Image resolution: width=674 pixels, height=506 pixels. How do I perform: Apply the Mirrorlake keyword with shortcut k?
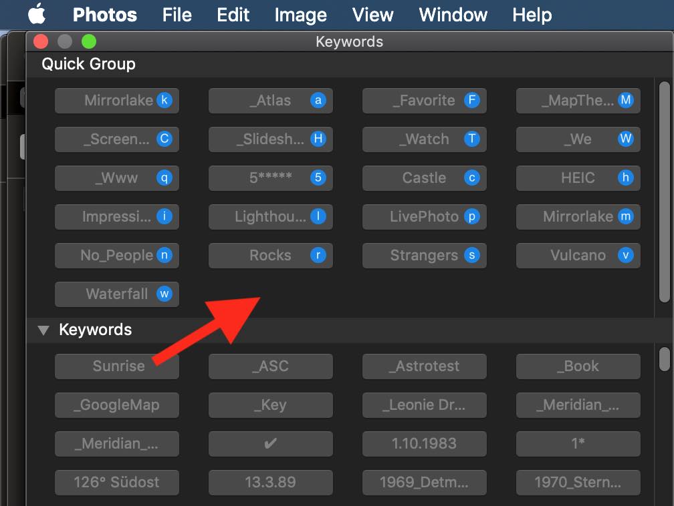click(x=117, y=100)
